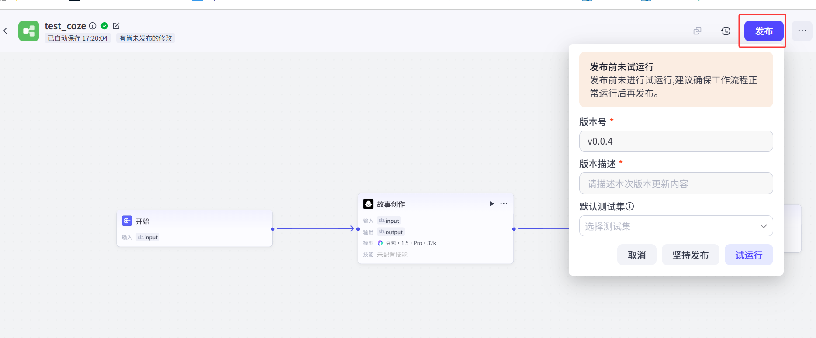Click the back arrow to exit workflow
This screenshot has width=816, height=338.
coord(5,31)
